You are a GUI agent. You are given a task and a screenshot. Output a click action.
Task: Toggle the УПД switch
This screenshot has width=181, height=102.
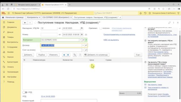click(25, 92)
